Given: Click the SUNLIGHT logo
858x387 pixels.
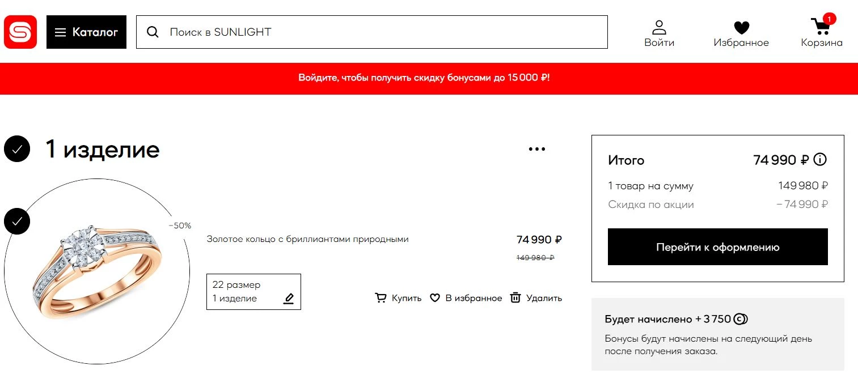Looking at the screenshot, I should click(x=20, y=32).
